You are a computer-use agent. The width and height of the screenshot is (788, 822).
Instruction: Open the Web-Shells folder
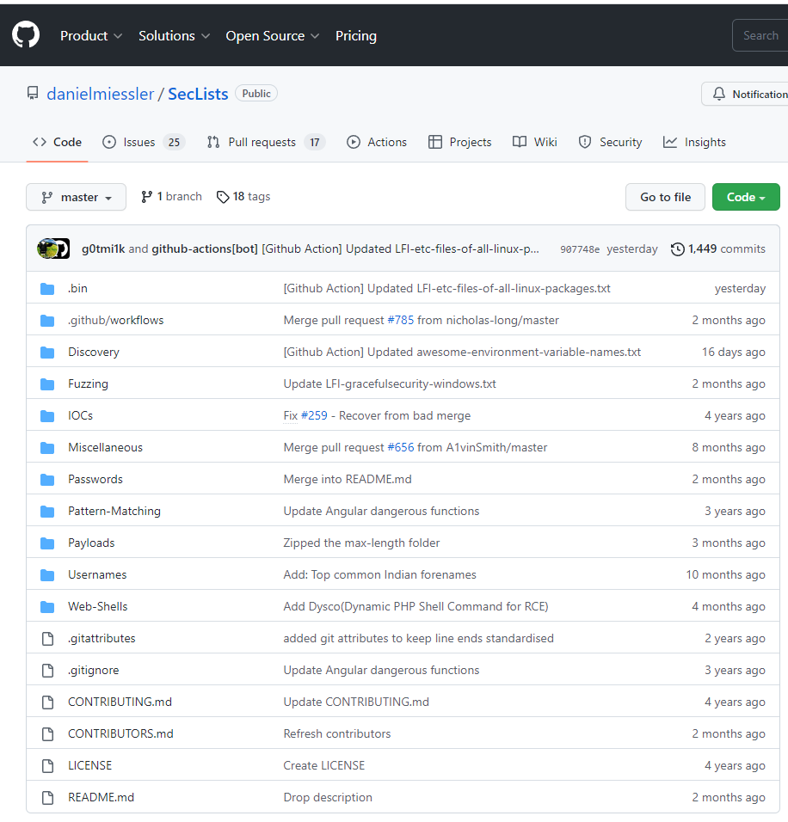click(97, 607)
